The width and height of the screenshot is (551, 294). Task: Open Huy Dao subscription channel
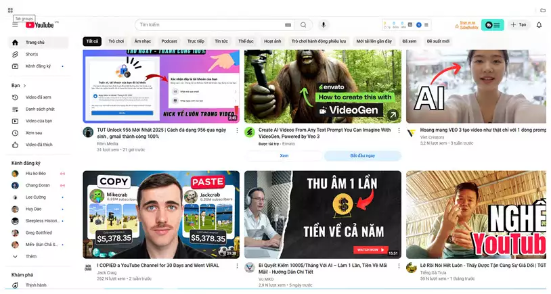(39, 209)
